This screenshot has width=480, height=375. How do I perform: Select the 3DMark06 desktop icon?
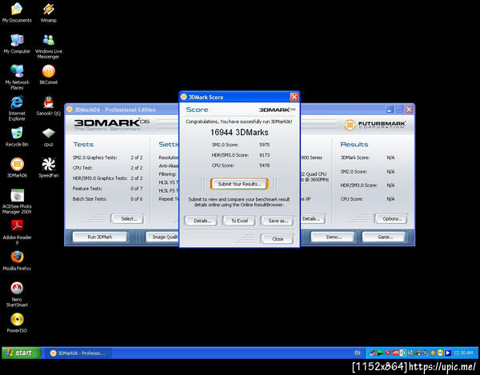click(17, 168)
